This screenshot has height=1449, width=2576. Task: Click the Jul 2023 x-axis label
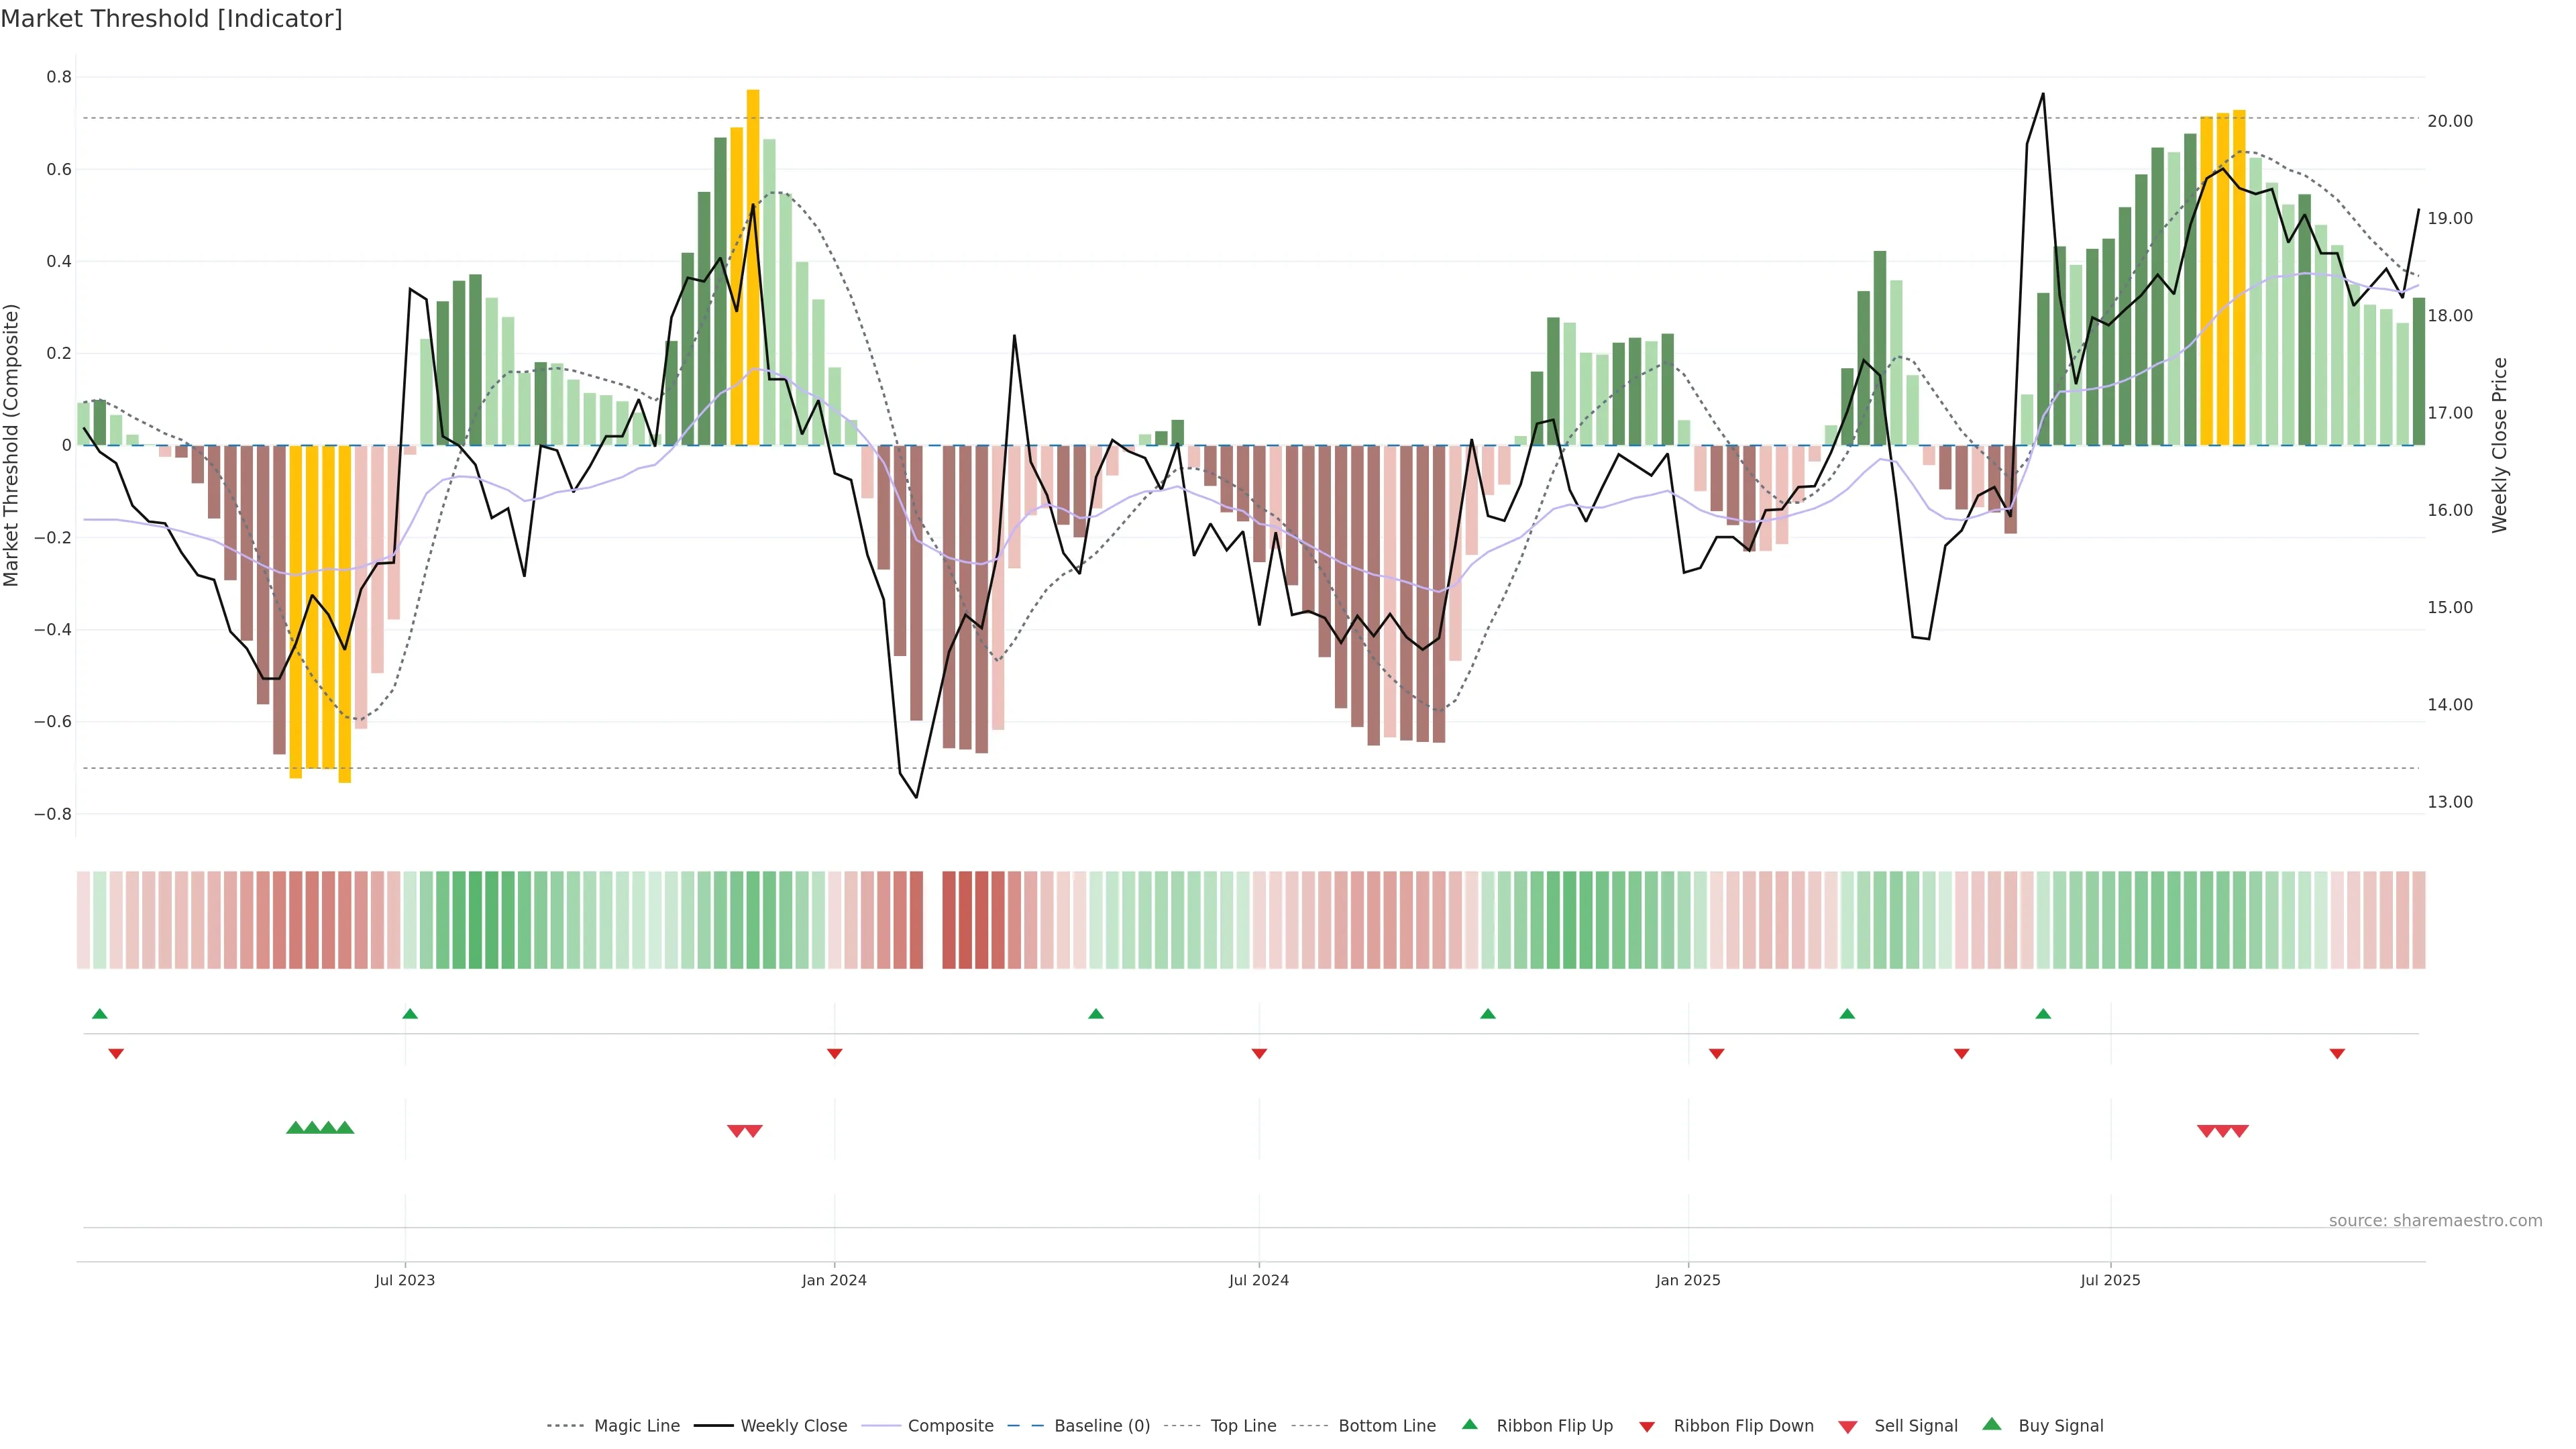[405, 1280]
